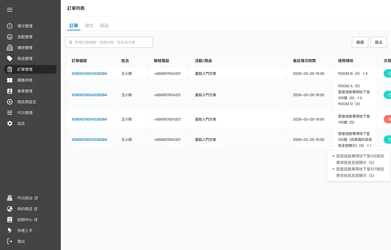The height and width of the screenshot is (250, 391).
Task: Click the 訂單列表 page title
Action: coord(76,8)
